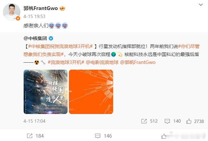Open hashtag #你们尽管想象我们负责实现#
Image resolution: width=208 pixels, height=141 pixels.
click(x=111, y=50)
